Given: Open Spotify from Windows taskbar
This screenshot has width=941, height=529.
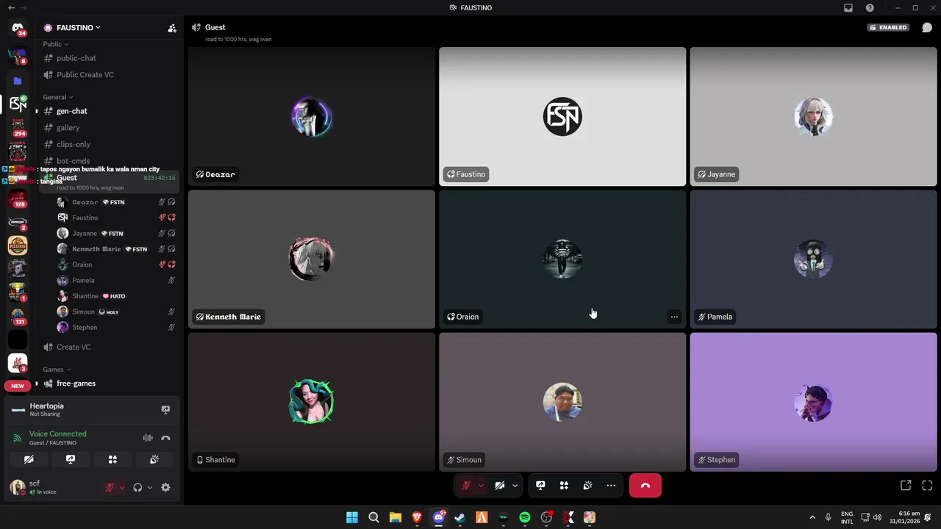Looking at the screenshot, I should point(525,517).
